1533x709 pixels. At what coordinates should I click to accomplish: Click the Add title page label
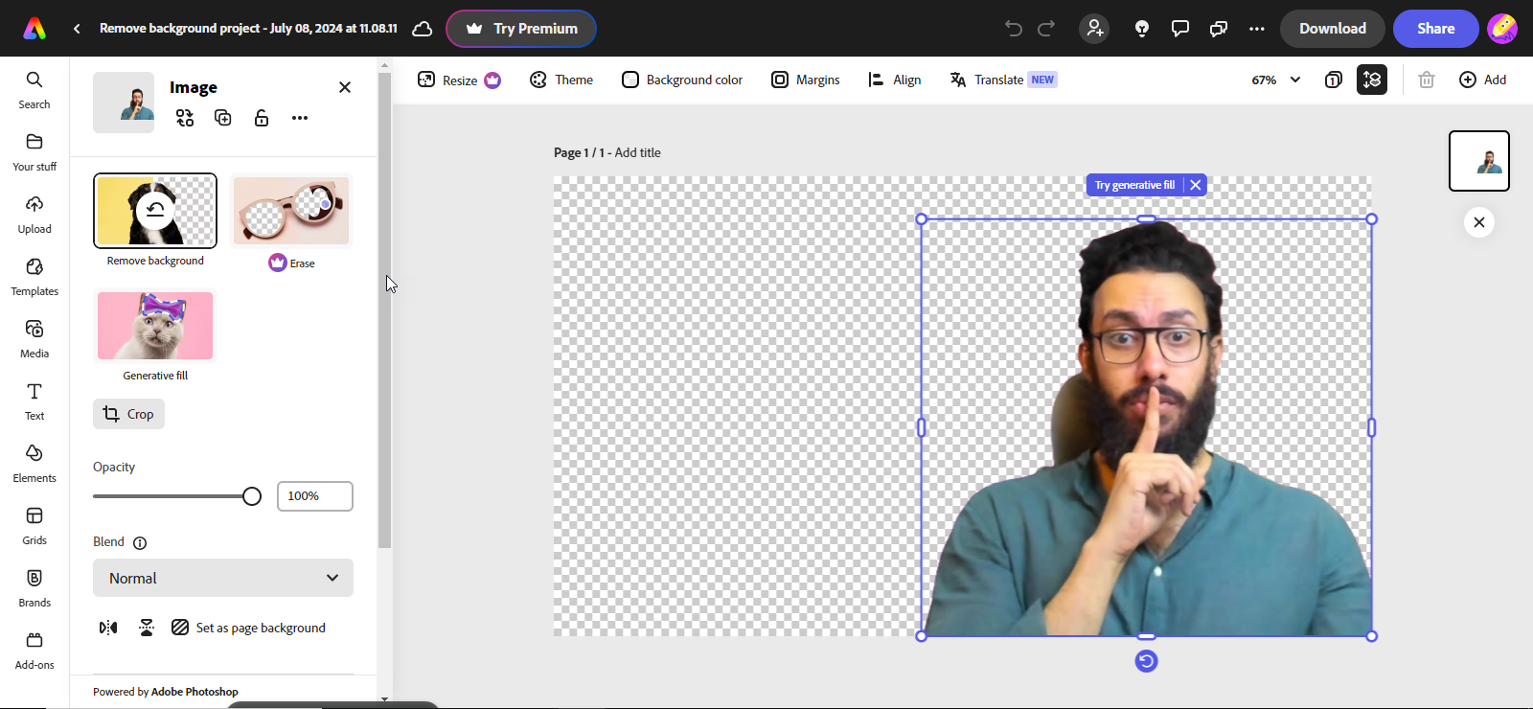tap(637, 152)
